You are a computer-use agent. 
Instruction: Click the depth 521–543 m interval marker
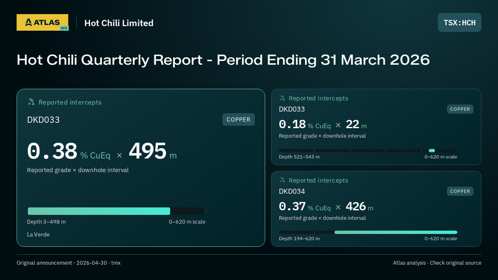[x=432, y=151]
